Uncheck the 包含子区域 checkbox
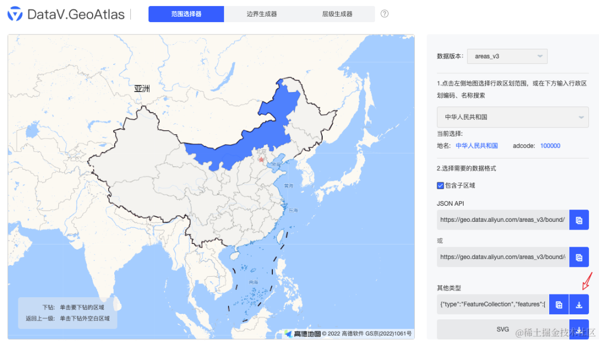Screen dimensions: 599x341 [440, 186]
